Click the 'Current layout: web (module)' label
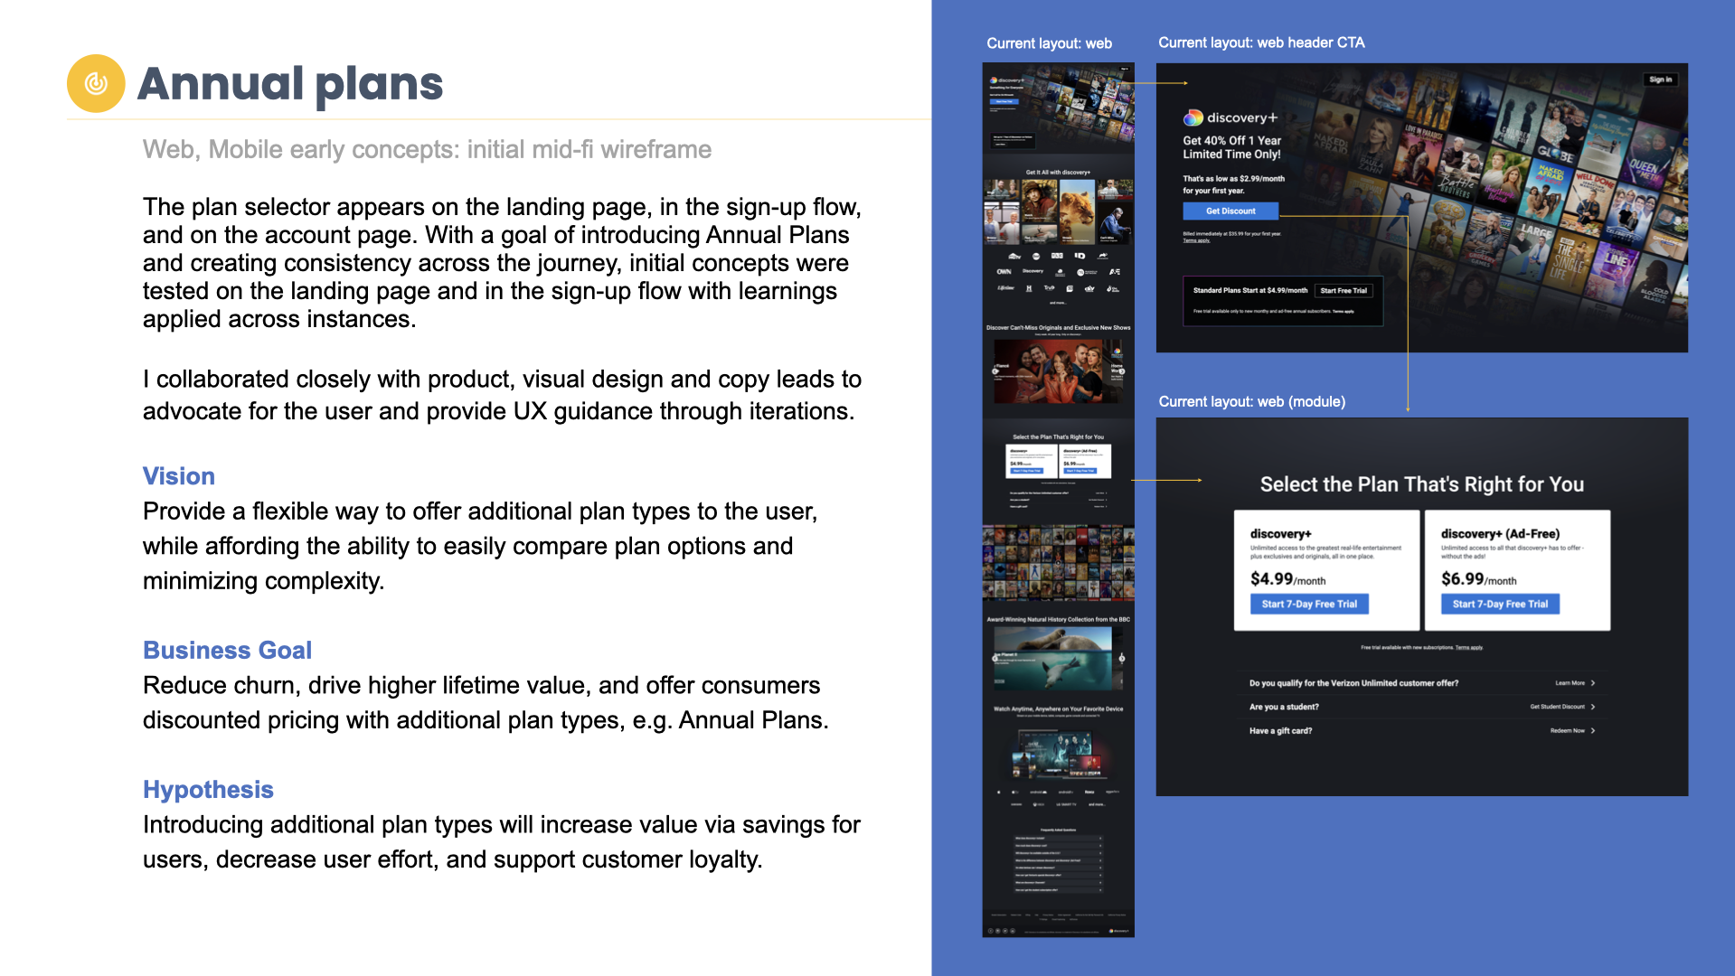This screenshot has height=976, width=1735. tap(1252, 401)
